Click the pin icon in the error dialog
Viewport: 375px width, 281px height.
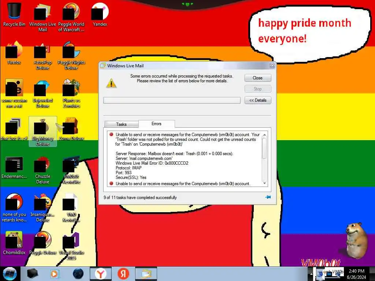[268, 197]
